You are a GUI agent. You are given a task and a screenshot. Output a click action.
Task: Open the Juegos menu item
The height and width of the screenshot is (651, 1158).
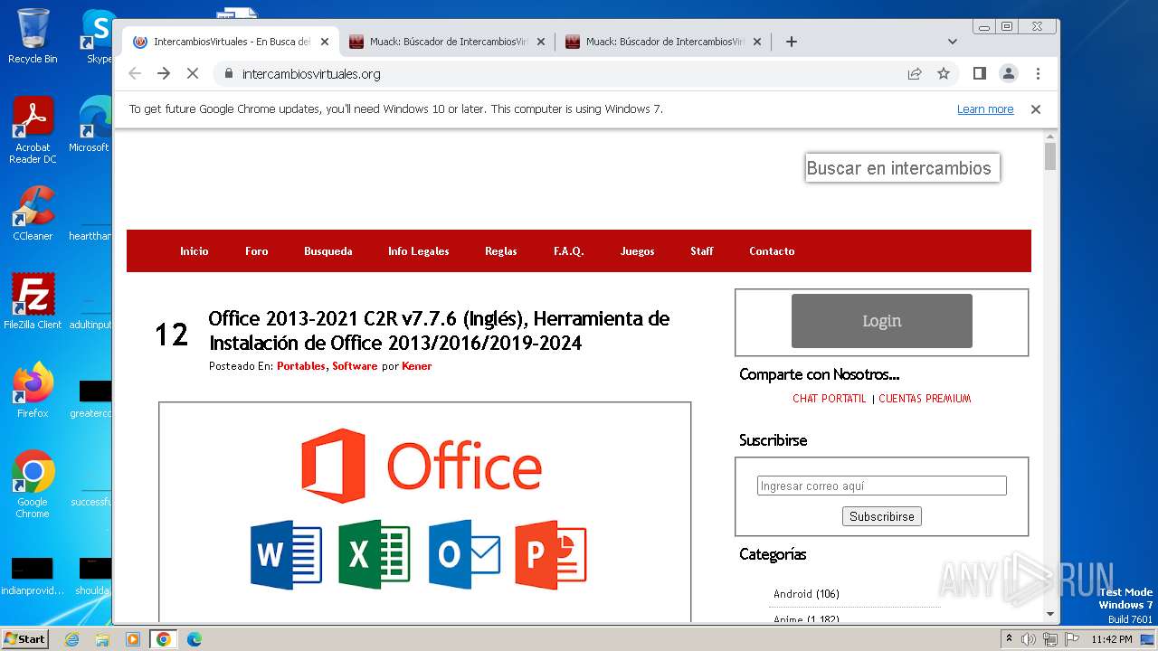click(638, 251)
